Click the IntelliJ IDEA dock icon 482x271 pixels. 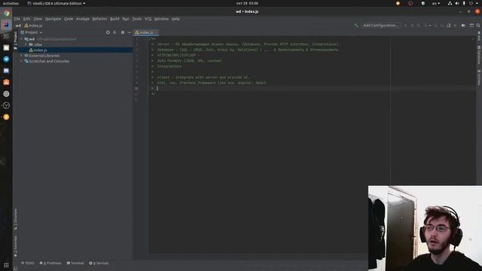pos(6,25)
